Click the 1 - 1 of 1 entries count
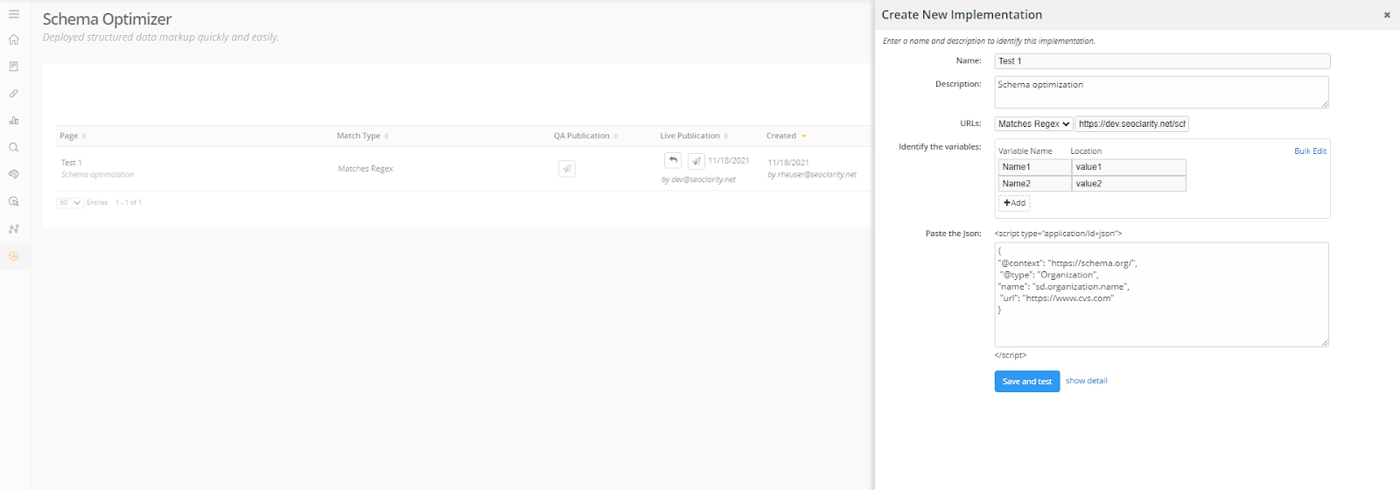 tap(129, 203)
